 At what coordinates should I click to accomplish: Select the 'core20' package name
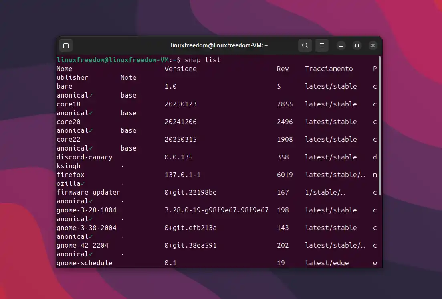coord(68,122)
